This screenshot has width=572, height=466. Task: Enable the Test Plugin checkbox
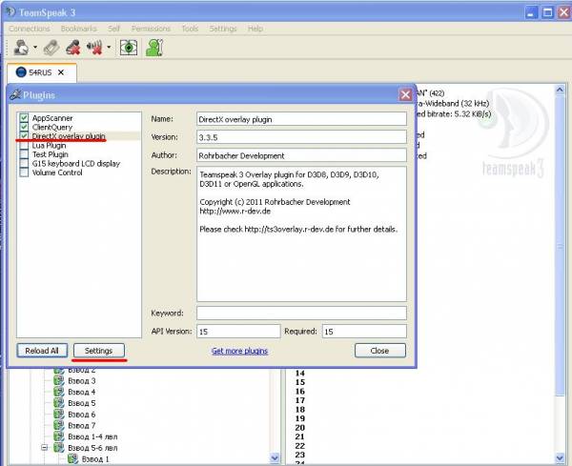24,154
